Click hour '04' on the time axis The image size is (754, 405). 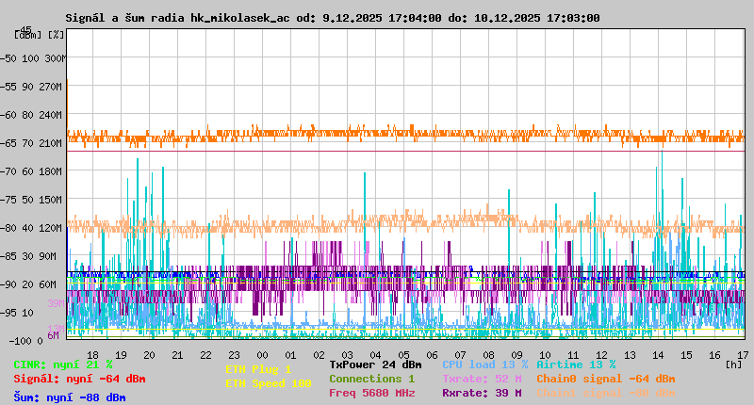(x=375, y=355)
